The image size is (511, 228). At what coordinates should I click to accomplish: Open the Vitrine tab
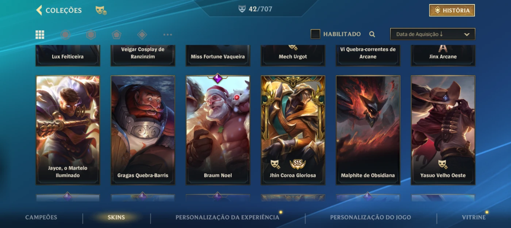474,217
